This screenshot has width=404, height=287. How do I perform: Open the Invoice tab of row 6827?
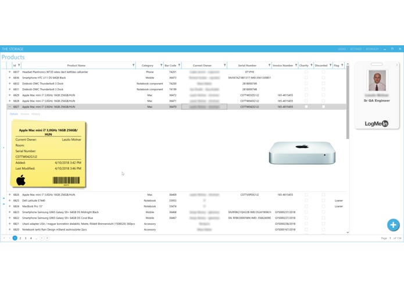click(x=25, y=114)
